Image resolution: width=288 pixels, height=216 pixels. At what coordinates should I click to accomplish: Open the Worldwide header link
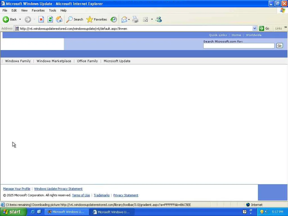[254, 35]
